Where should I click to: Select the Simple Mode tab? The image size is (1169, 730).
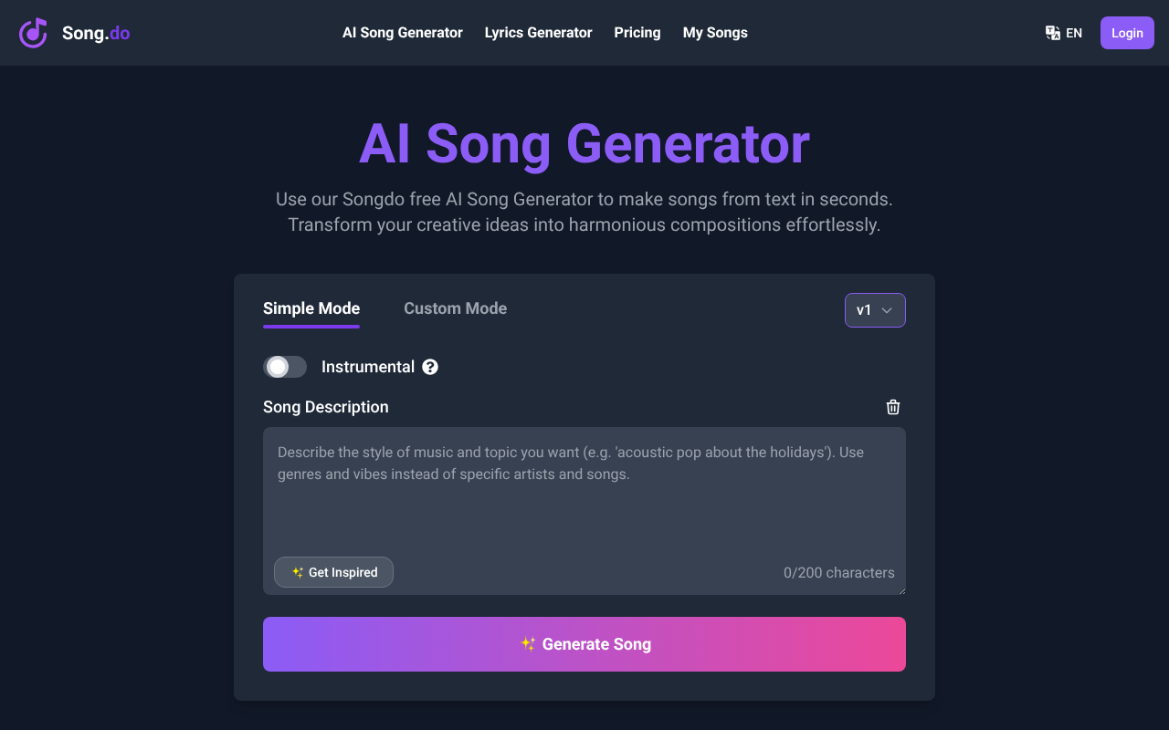point(311,308)
